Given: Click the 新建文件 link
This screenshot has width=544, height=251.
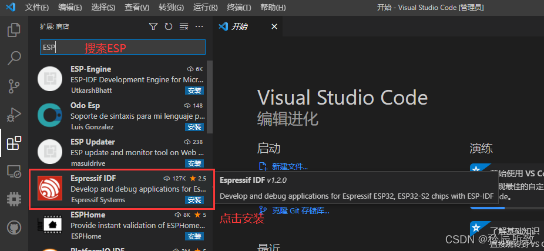Looking at the screenshot, I should [x=288, y=166].
